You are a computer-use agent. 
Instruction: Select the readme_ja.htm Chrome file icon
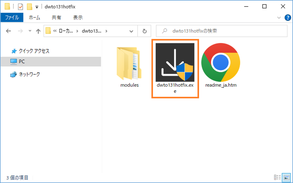pos(221,62)
